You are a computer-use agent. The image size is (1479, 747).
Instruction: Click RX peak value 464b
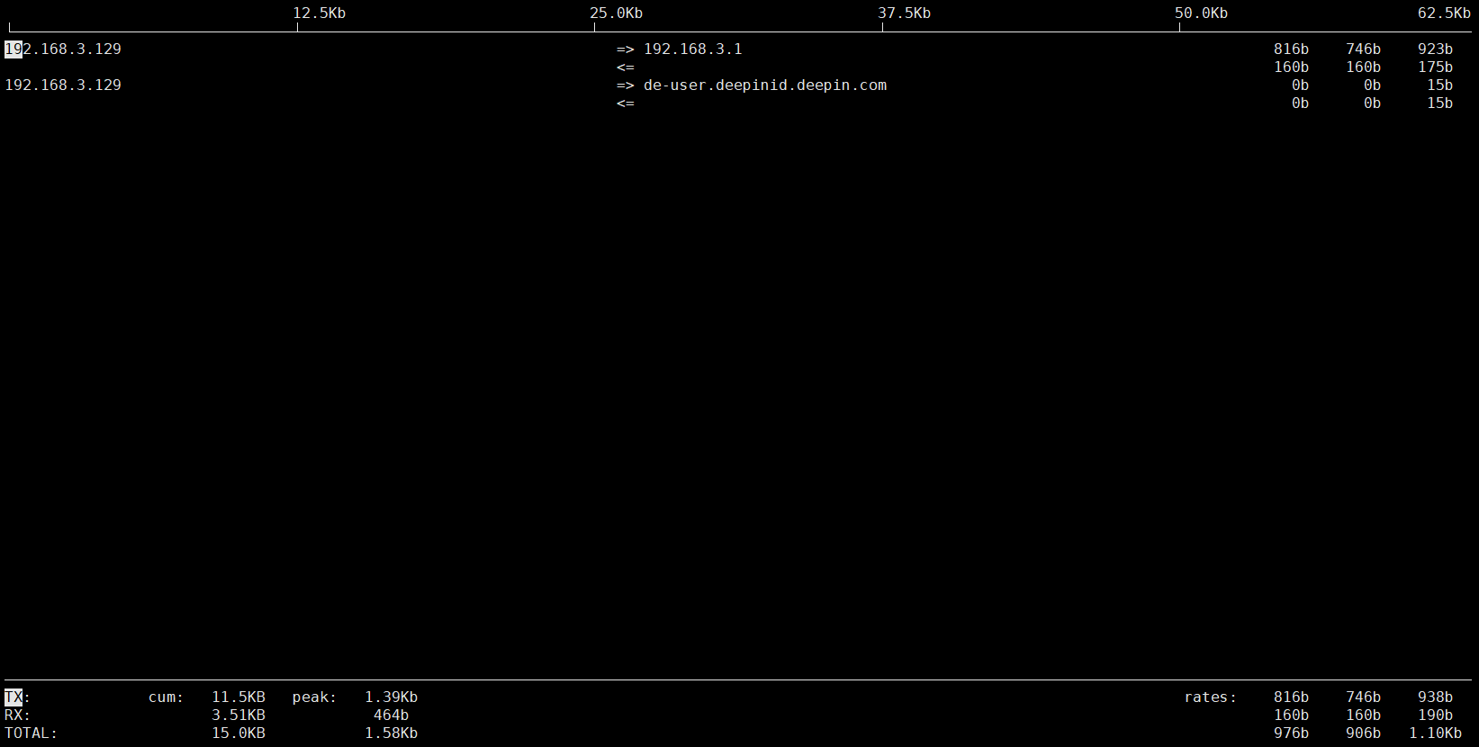click(392, 715)
